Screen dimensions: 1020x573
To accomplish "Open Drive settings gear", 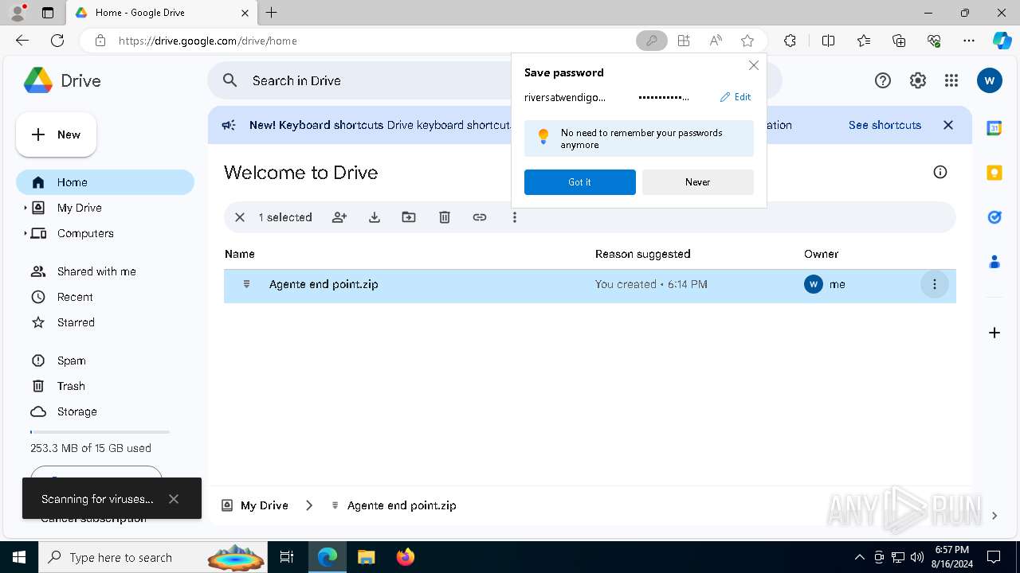I will click(918, 80).
